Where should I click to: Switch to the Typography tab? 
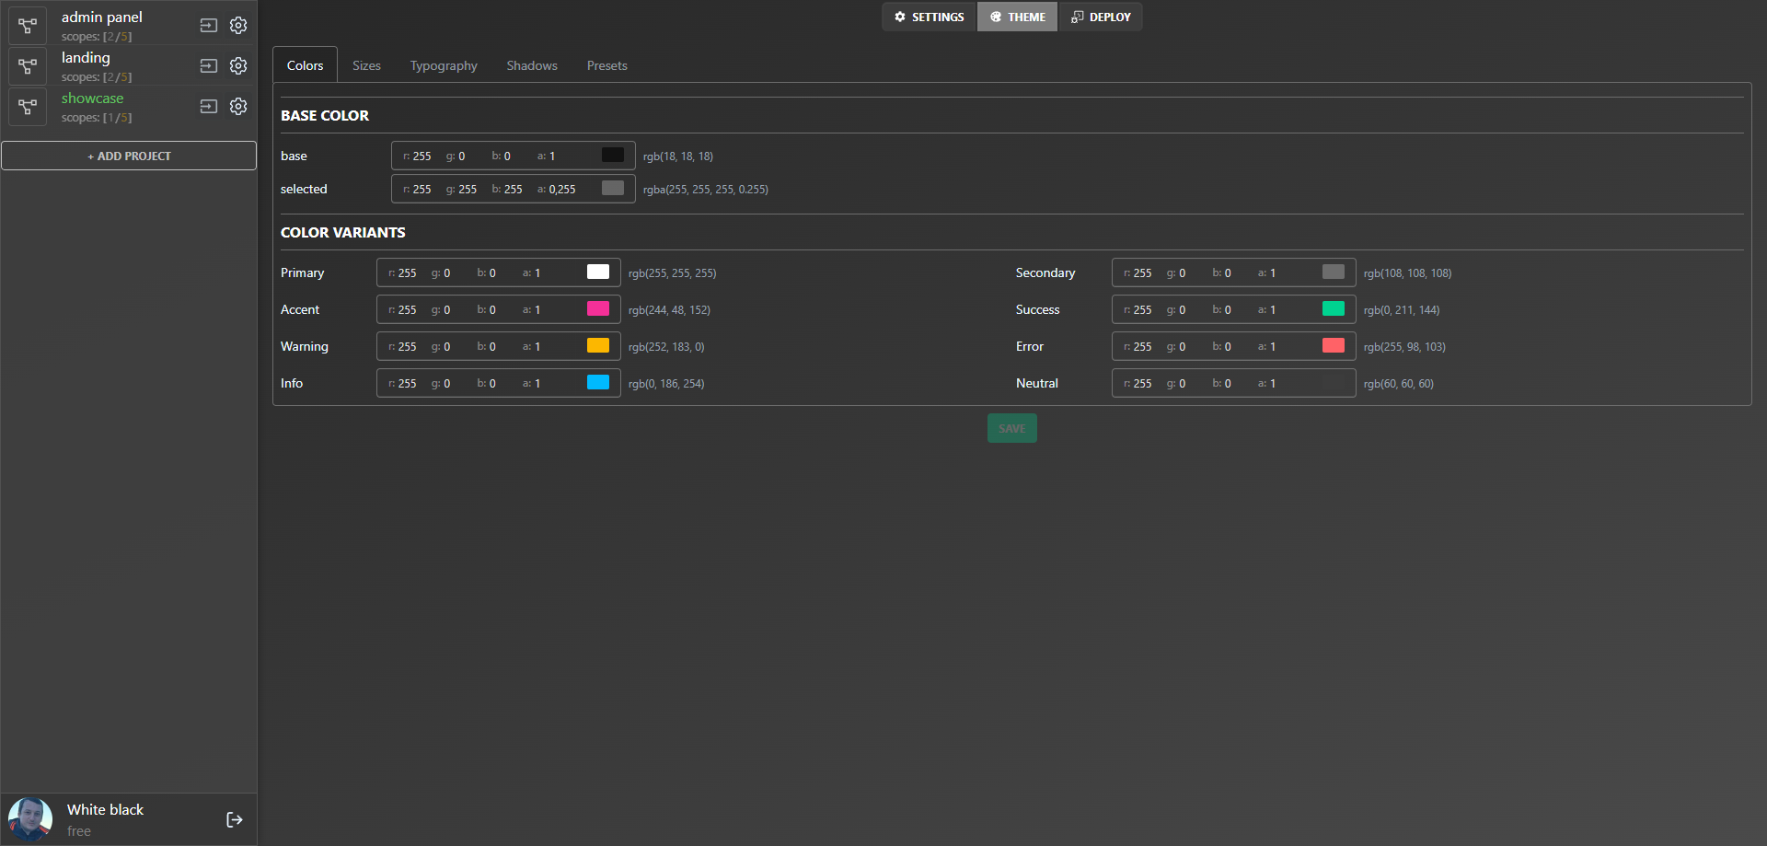tap(444, 65)
